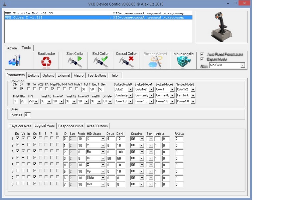Open the Combine dropdown for axis 4
Image resolution: width=300 pixels, height=200 pixels.
(x=137, y=158)
